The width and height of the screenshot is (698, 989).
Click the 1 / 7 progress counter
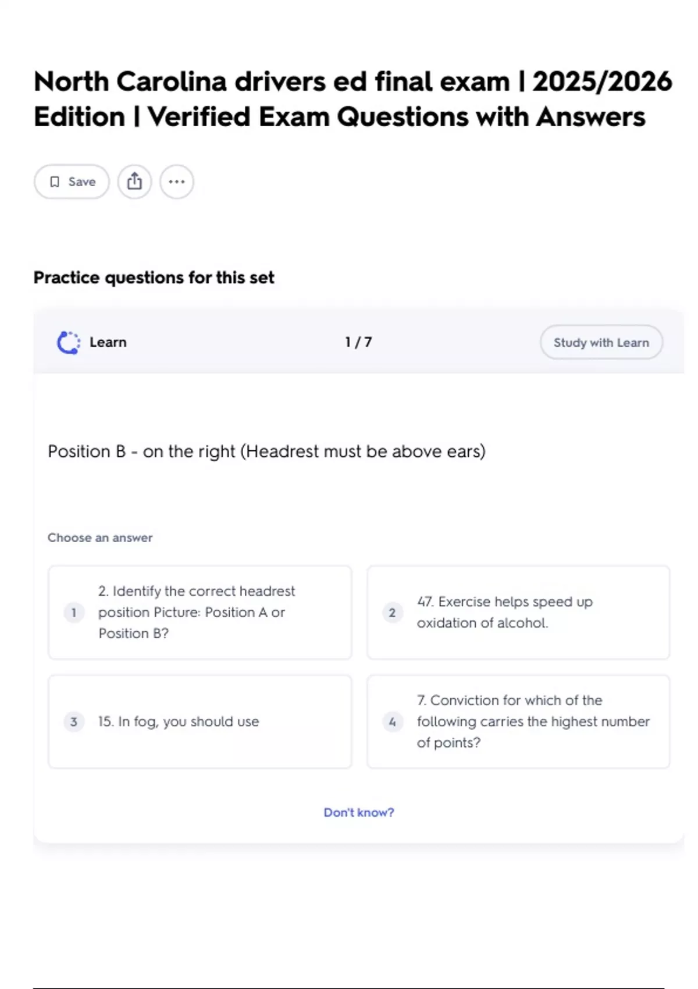pyautogui.click(x=358, y=342)
